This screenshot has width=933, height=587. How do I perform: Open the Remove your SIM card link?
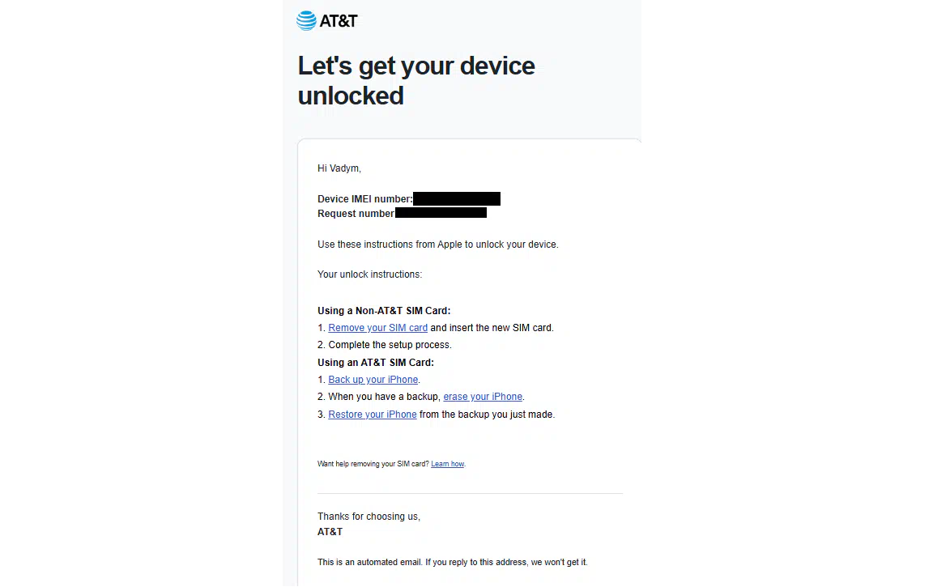(378, 328)
